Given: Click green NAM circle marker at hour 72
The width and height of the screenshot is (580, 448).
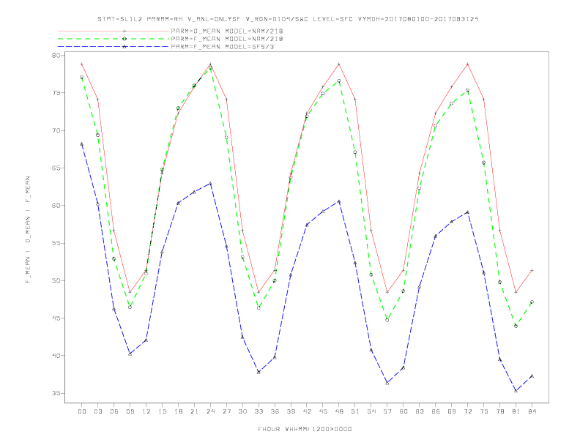Looking at the screenshot, I should 468,90.
